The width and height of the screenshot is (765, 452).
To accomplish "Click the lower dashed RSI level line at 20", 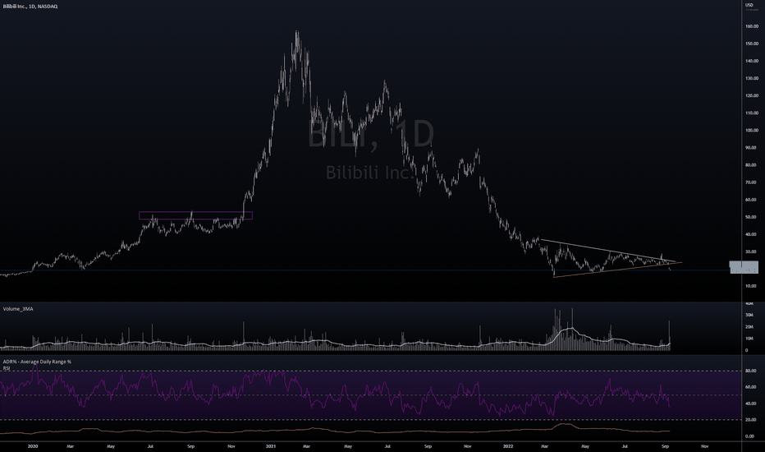I will click(x=371, y=420).
